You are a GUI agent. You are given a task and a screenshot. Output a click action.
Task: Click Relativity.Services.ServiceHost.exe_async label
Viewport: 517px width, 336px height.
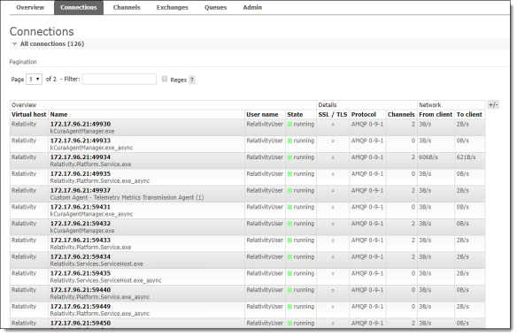pyautogui.click(x=106, y=280)
